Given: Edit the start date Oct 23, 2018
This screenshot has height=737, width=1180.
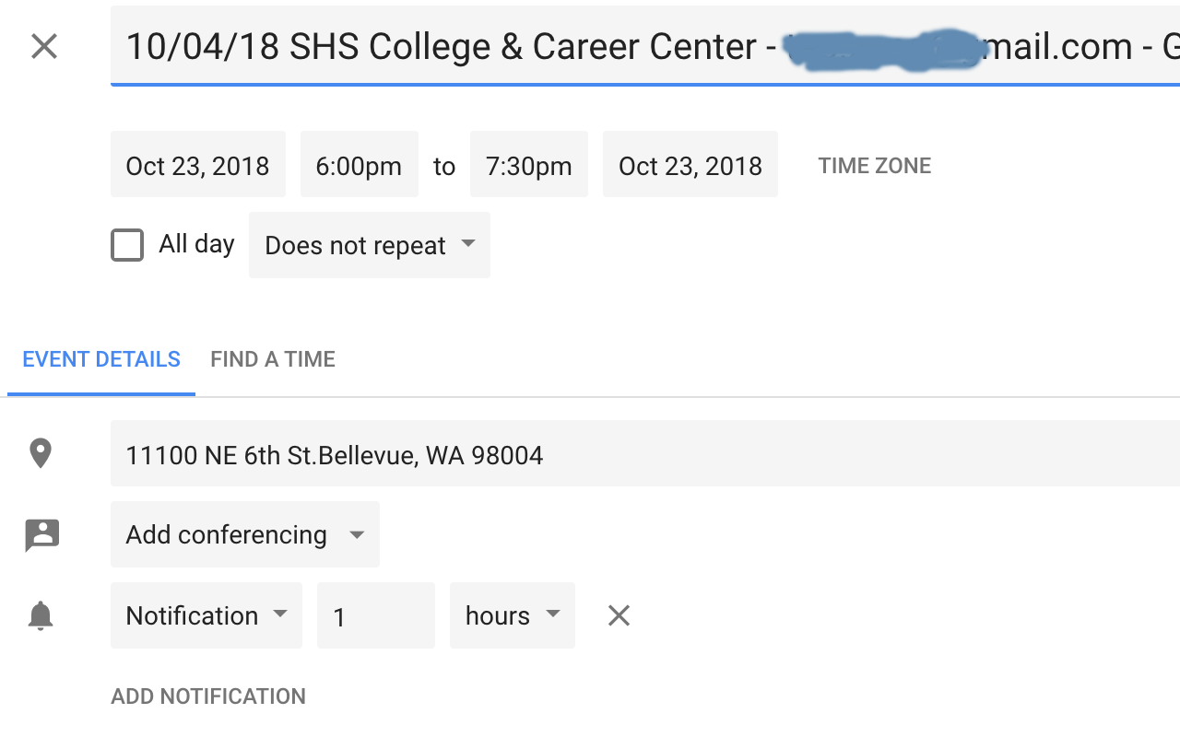Looking at the screenshot, I should [x=198, y=164].
